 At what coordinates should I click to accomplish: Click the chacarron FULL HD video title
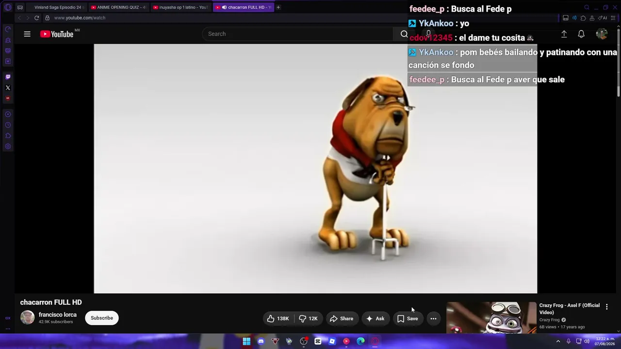51,302
